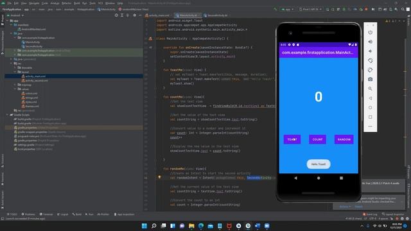Screen dimensions: 411x231
Task: Tap the phone navigation Home button
Action: [319, 178]
